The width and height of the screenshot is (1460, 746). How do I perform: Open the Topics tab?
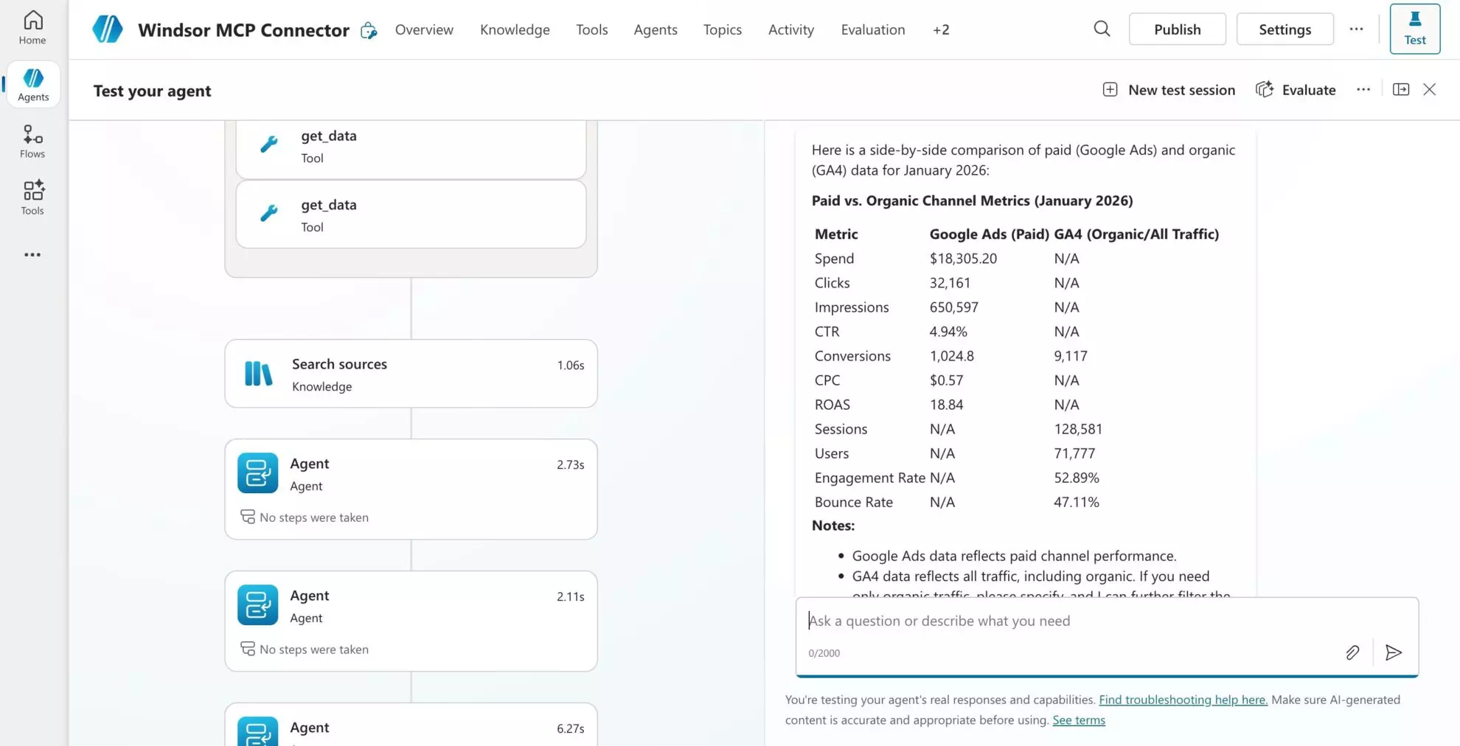[x=722, y=29]
